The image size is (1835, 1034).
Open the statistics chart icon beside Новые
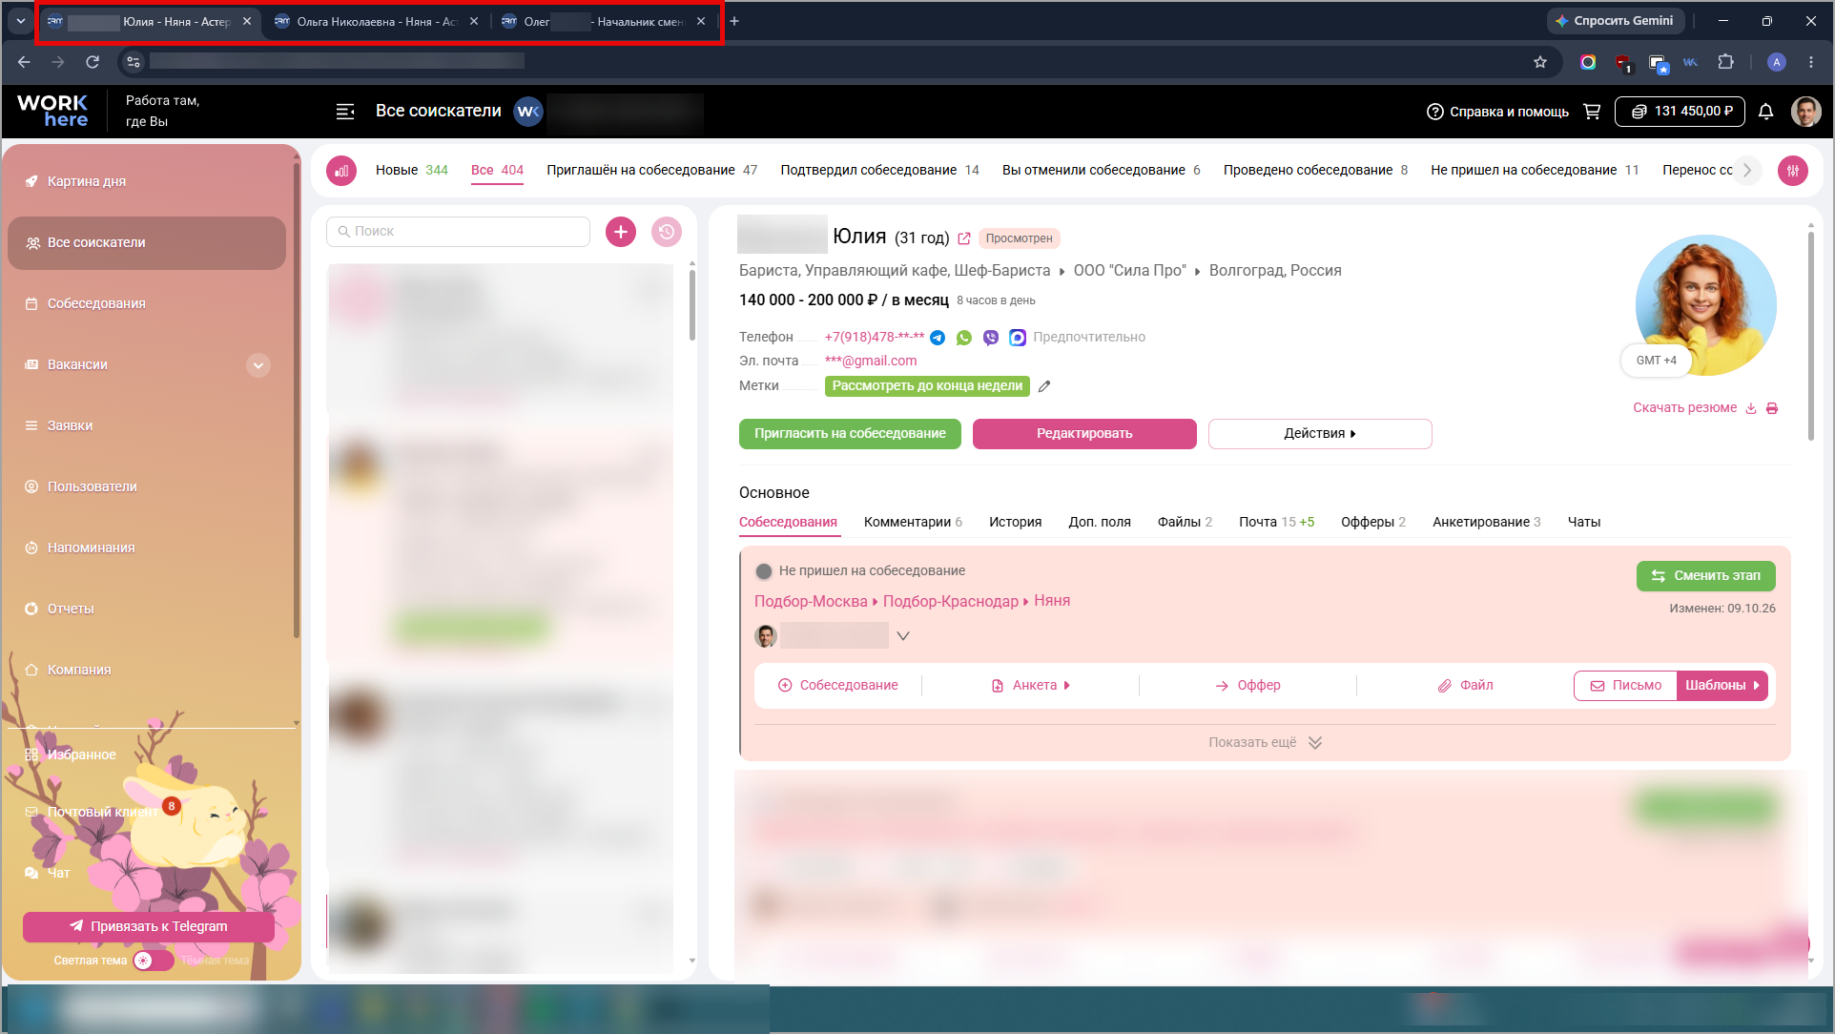341,171
